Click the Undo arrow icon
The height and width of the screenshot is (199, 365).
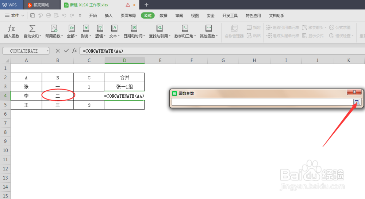pyautogui.click(x=64, y=15)
